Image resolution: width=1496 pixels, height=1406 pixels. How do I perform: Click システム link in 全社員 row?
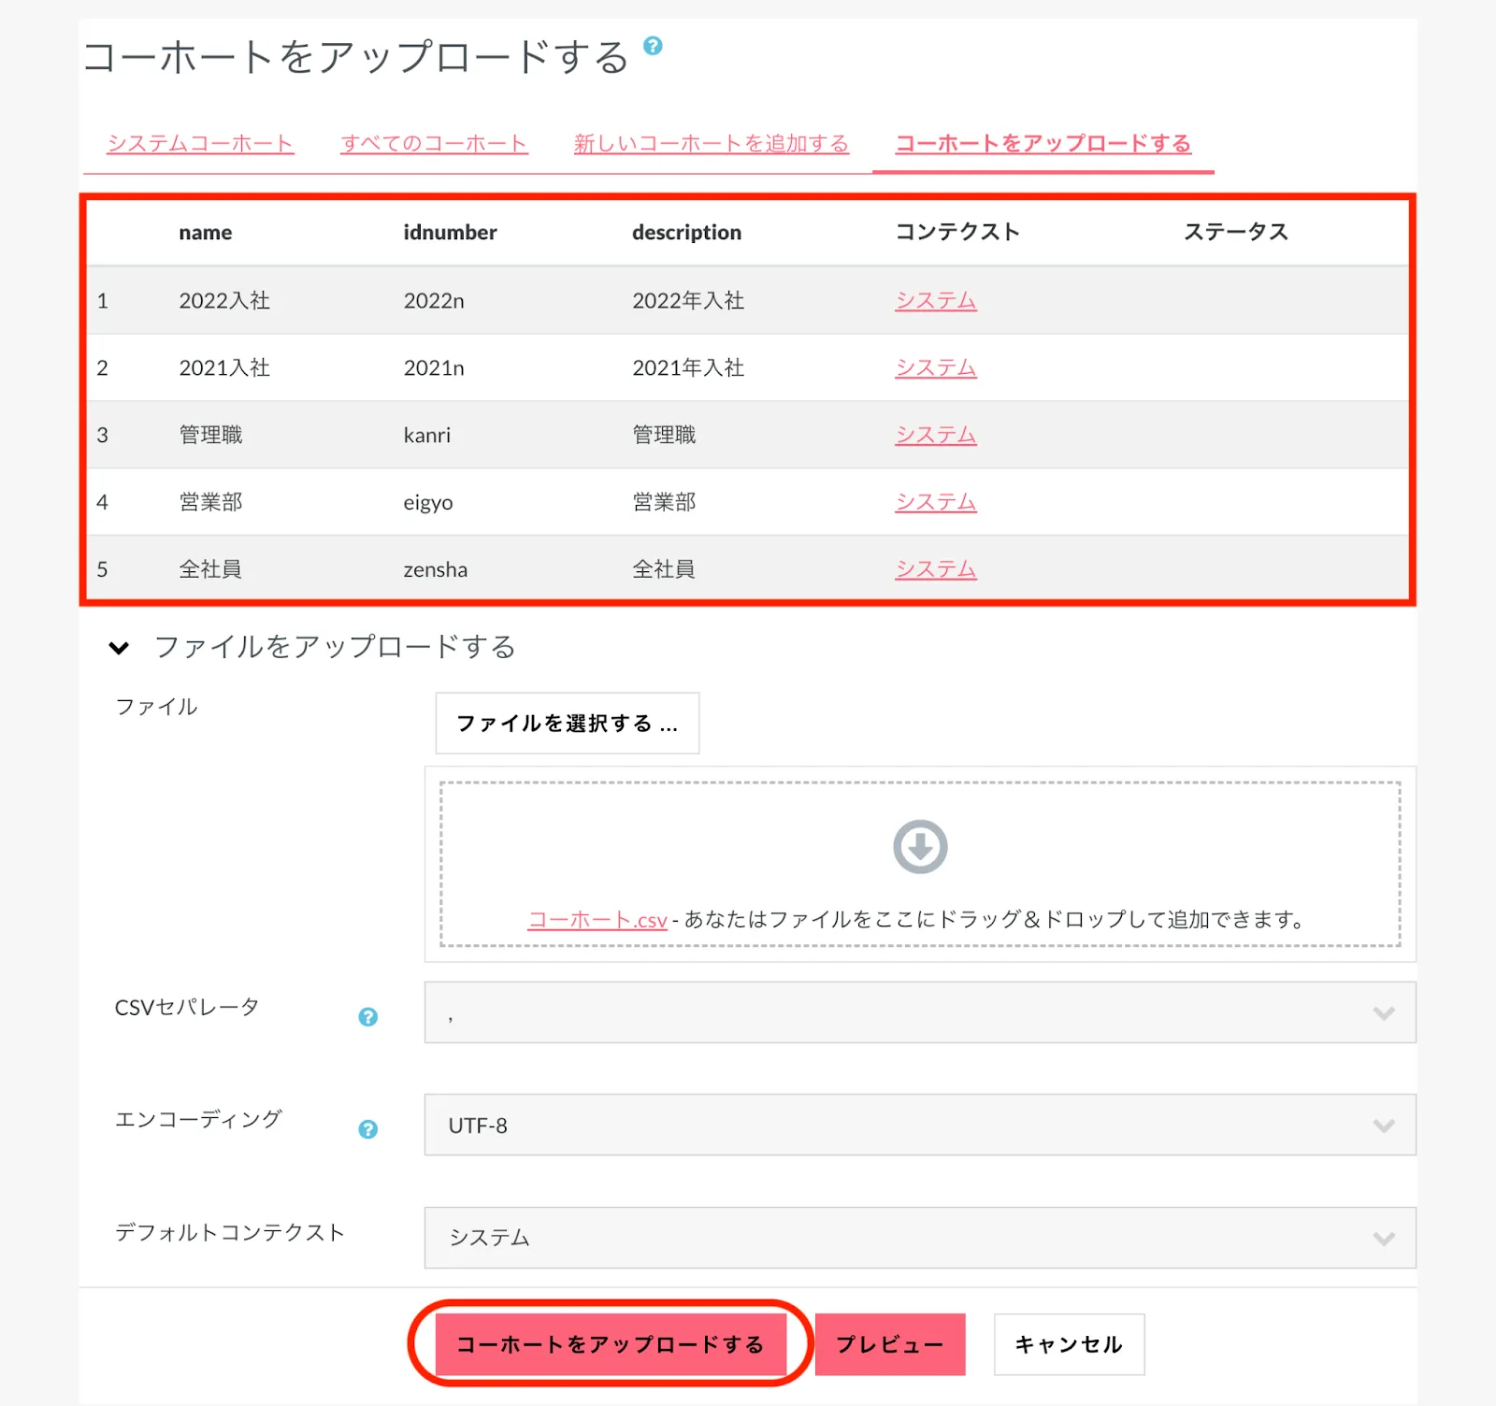[x=935, y=569]
